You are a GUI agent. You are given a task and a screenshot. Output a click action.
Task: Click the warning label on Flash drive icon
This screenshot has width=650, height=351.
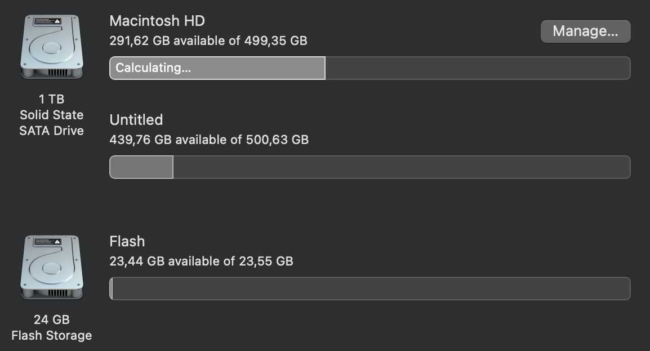click(x=48, y=242)
